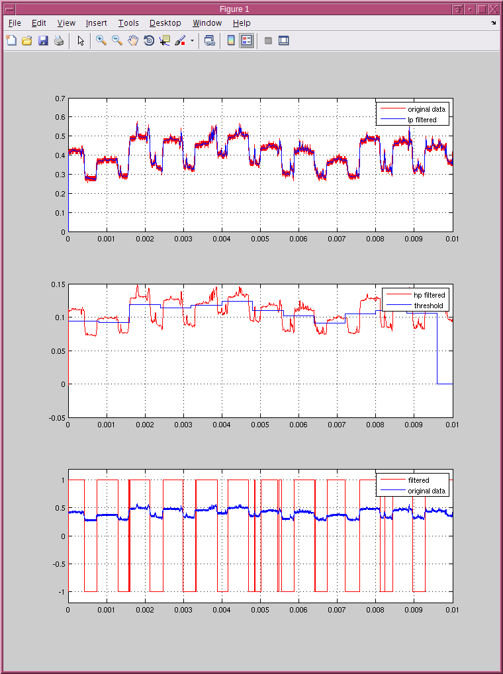The width and height of the screenshot is (503, 674).
Task: Select the Zoom In magnifier tool
Action: click(x=101, y=41)
